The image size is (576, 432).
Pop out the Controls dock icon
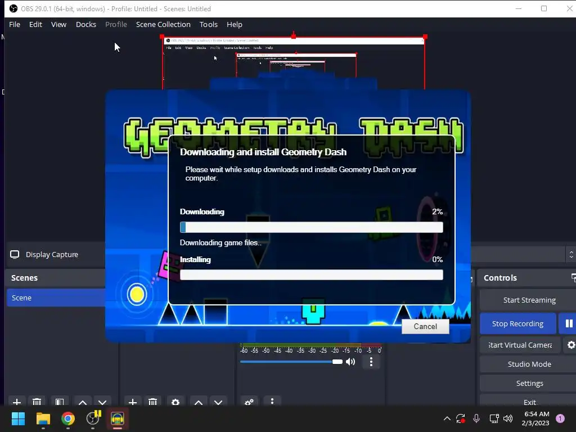click(x=573, y=278)
